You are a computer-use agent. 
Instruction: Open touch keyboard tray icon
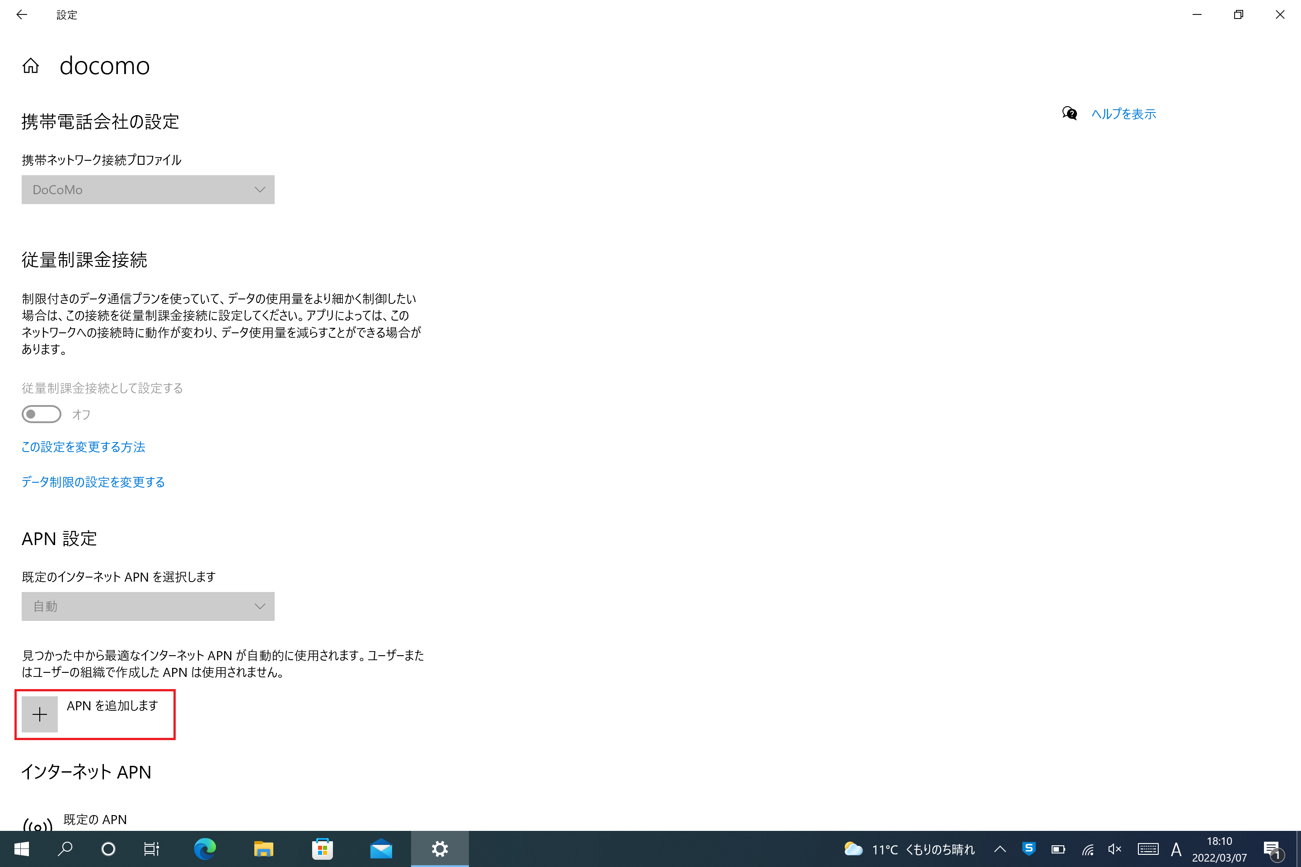1148,849
